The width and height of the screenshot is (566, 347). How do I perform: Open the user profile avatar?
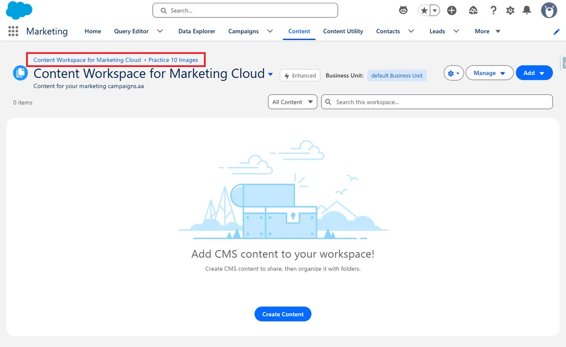coord(549,10)
